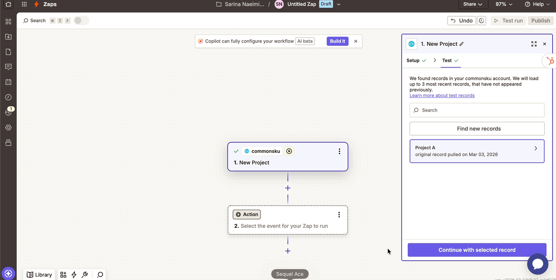This screenshot has height=280, width=556.
Task: Open the three-dot menu on the commonsku step
Action: pos(339,151)
